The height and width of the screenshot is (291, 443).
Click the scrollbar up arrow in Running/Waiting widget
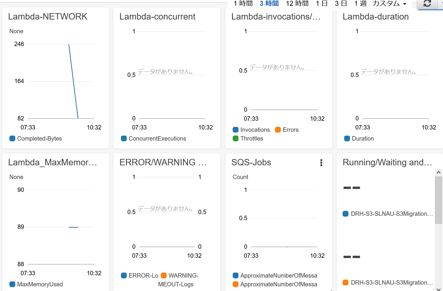[439, 172]
